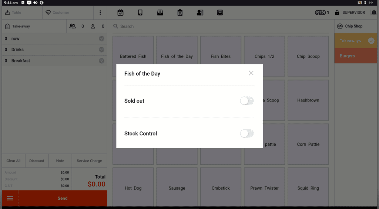
Task: Click the staff ID card icon
Action: coord(200,13)
